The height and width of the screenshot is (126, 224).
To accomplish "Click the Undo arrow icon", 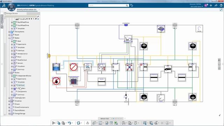I will [x=69, y=123].
